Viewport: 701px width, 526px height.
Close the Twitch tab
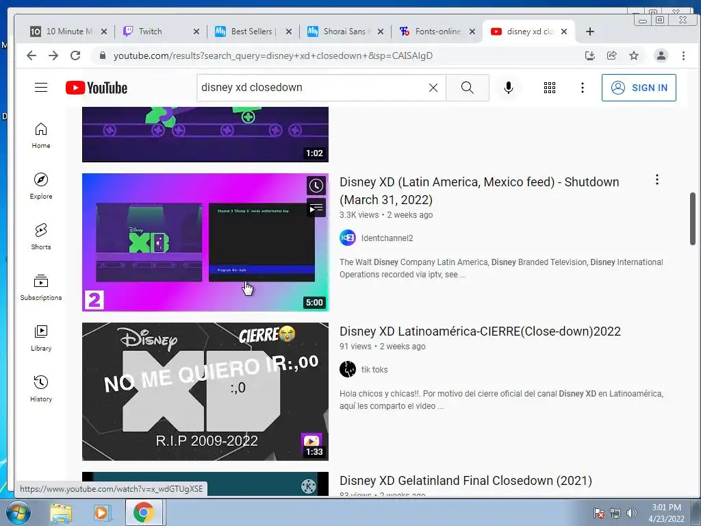pyautogui.click(x=196, y=32)
